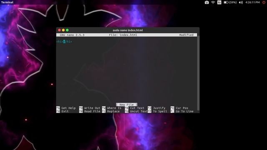The image size is (267, 150).
Task: Minimize terminal with the yellow button
Action: [63, 30]
